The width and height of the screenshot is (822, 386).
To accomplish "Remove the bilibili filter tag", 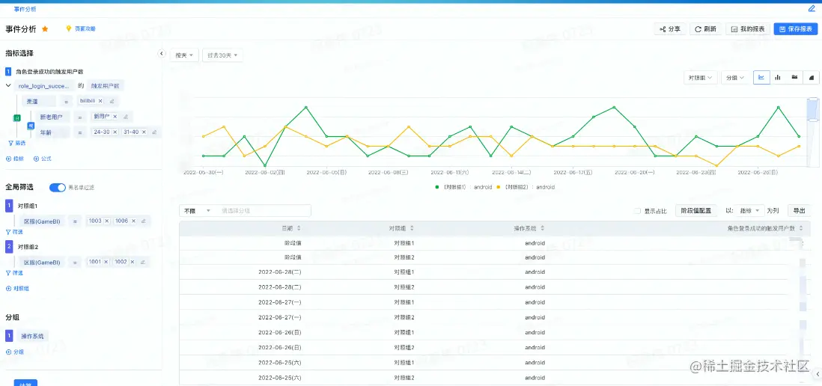I will point(100,101).
